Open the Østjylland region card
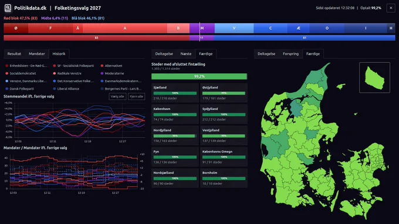 224,92
